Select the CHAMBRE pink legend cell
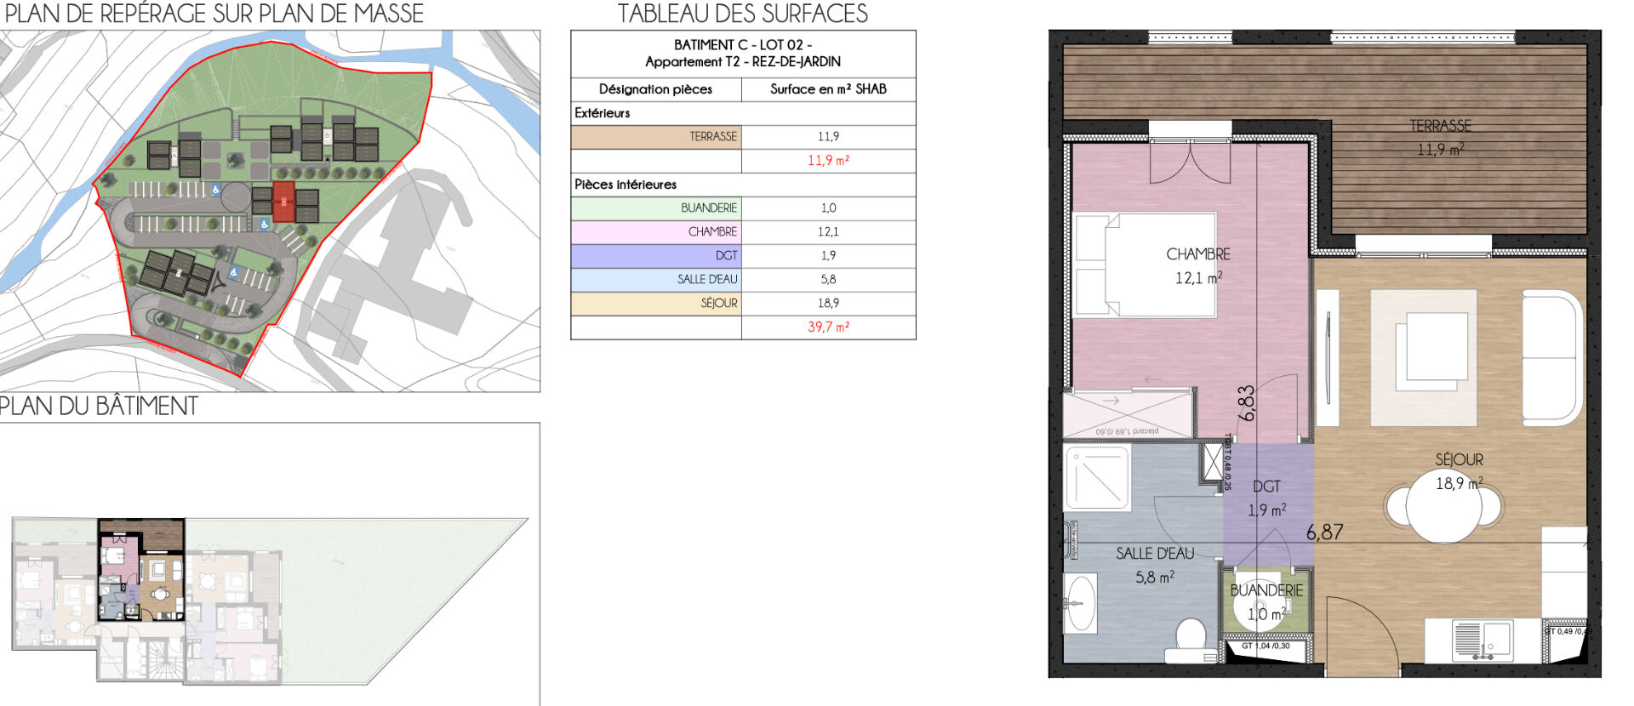The width and height of the screenshot is (1634, 706). point(656,232)
